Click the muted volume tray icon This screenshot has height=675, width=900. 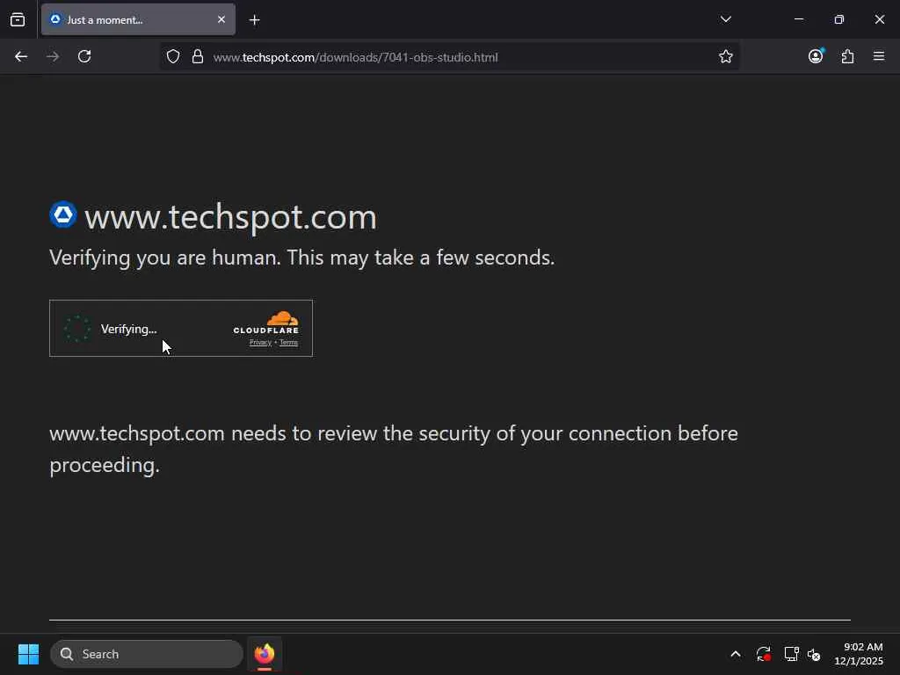coord(814,654)
